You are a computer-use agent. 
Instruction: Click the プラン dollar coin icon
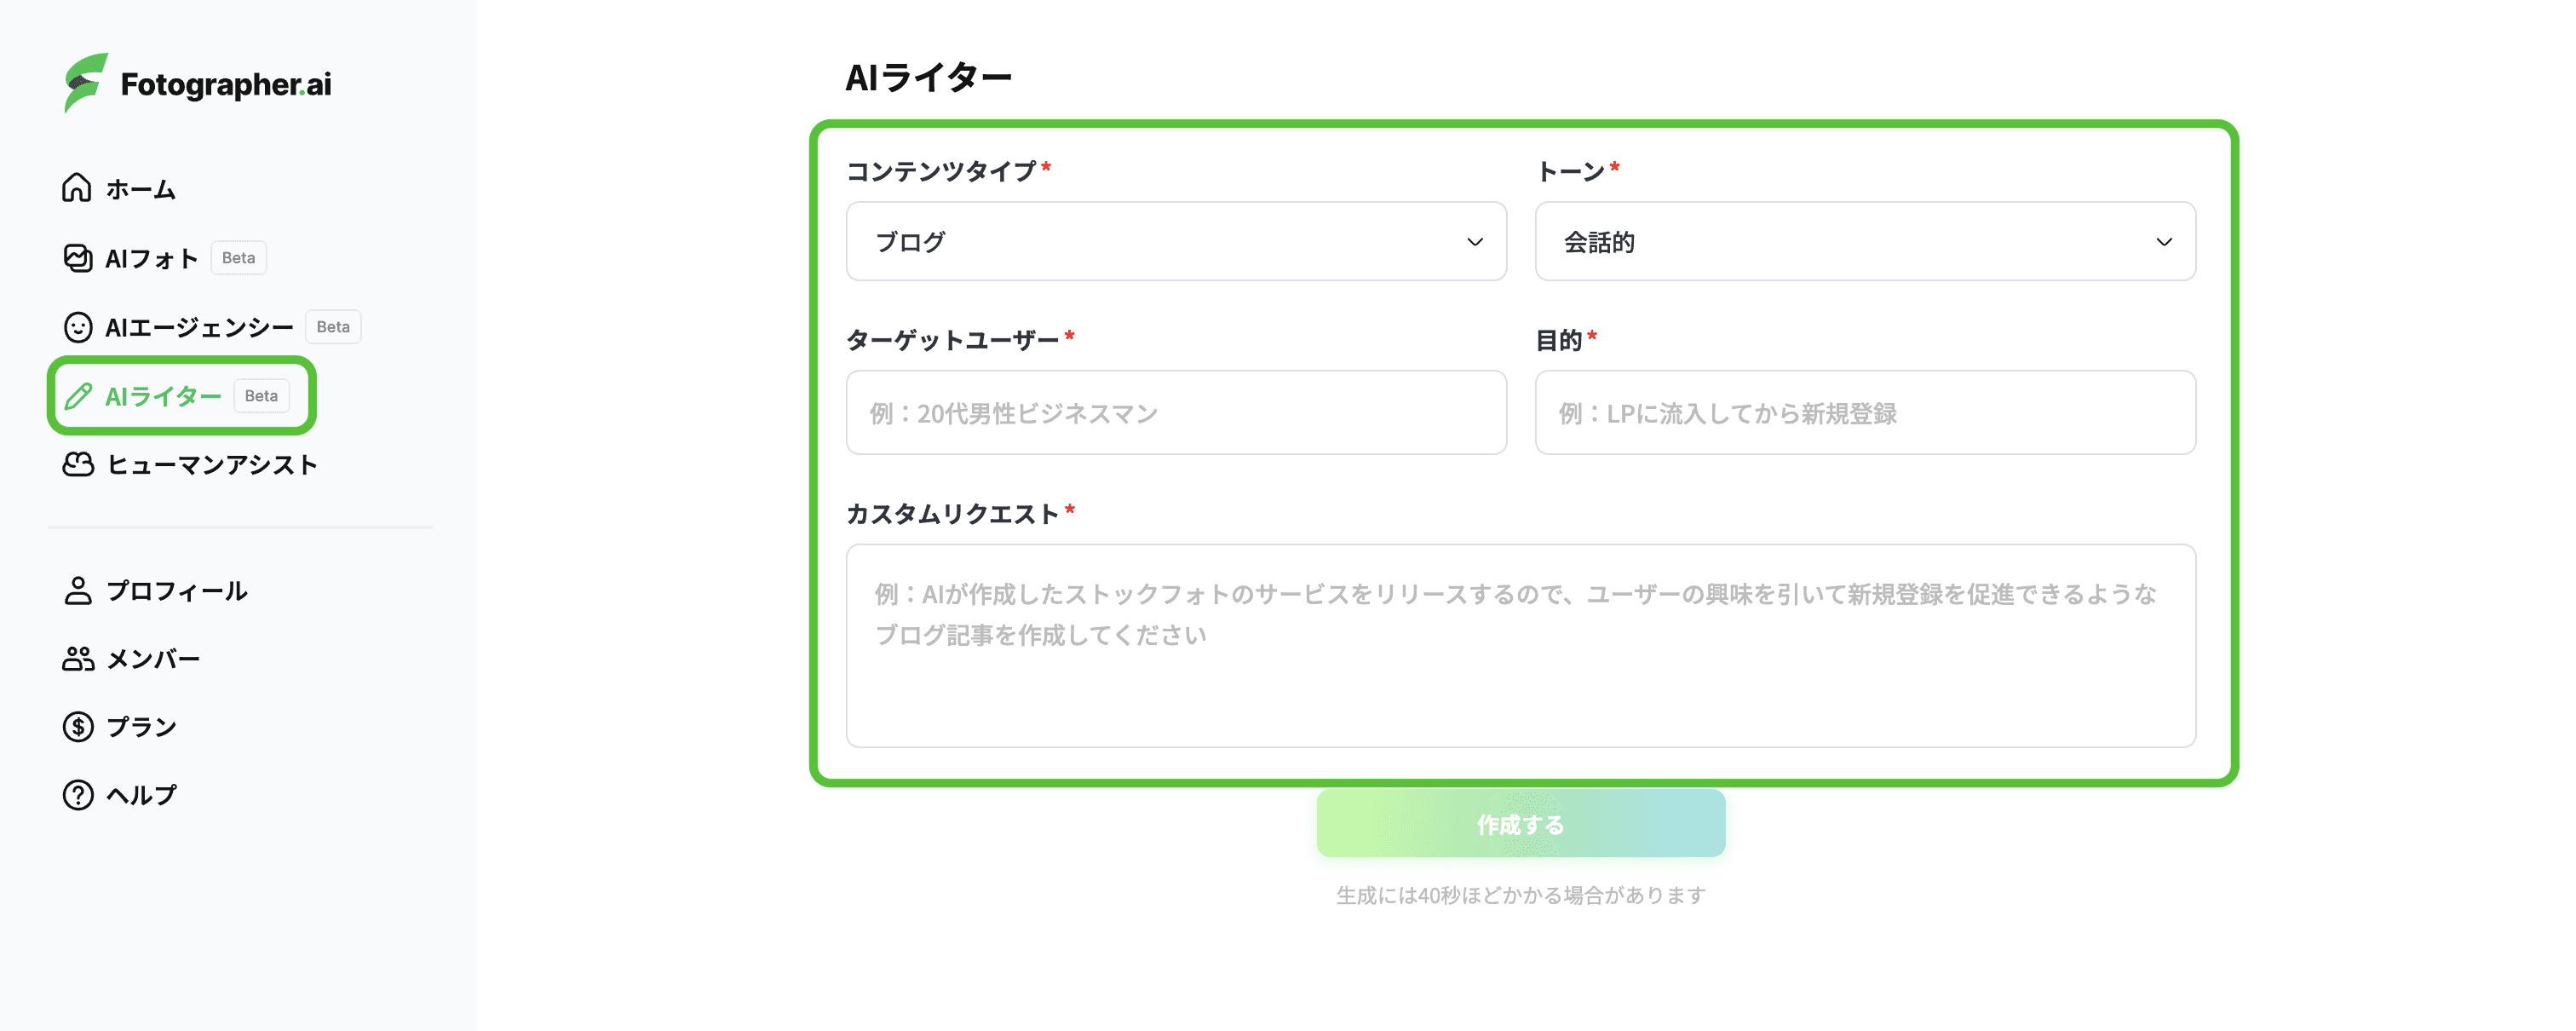(78, 727)
